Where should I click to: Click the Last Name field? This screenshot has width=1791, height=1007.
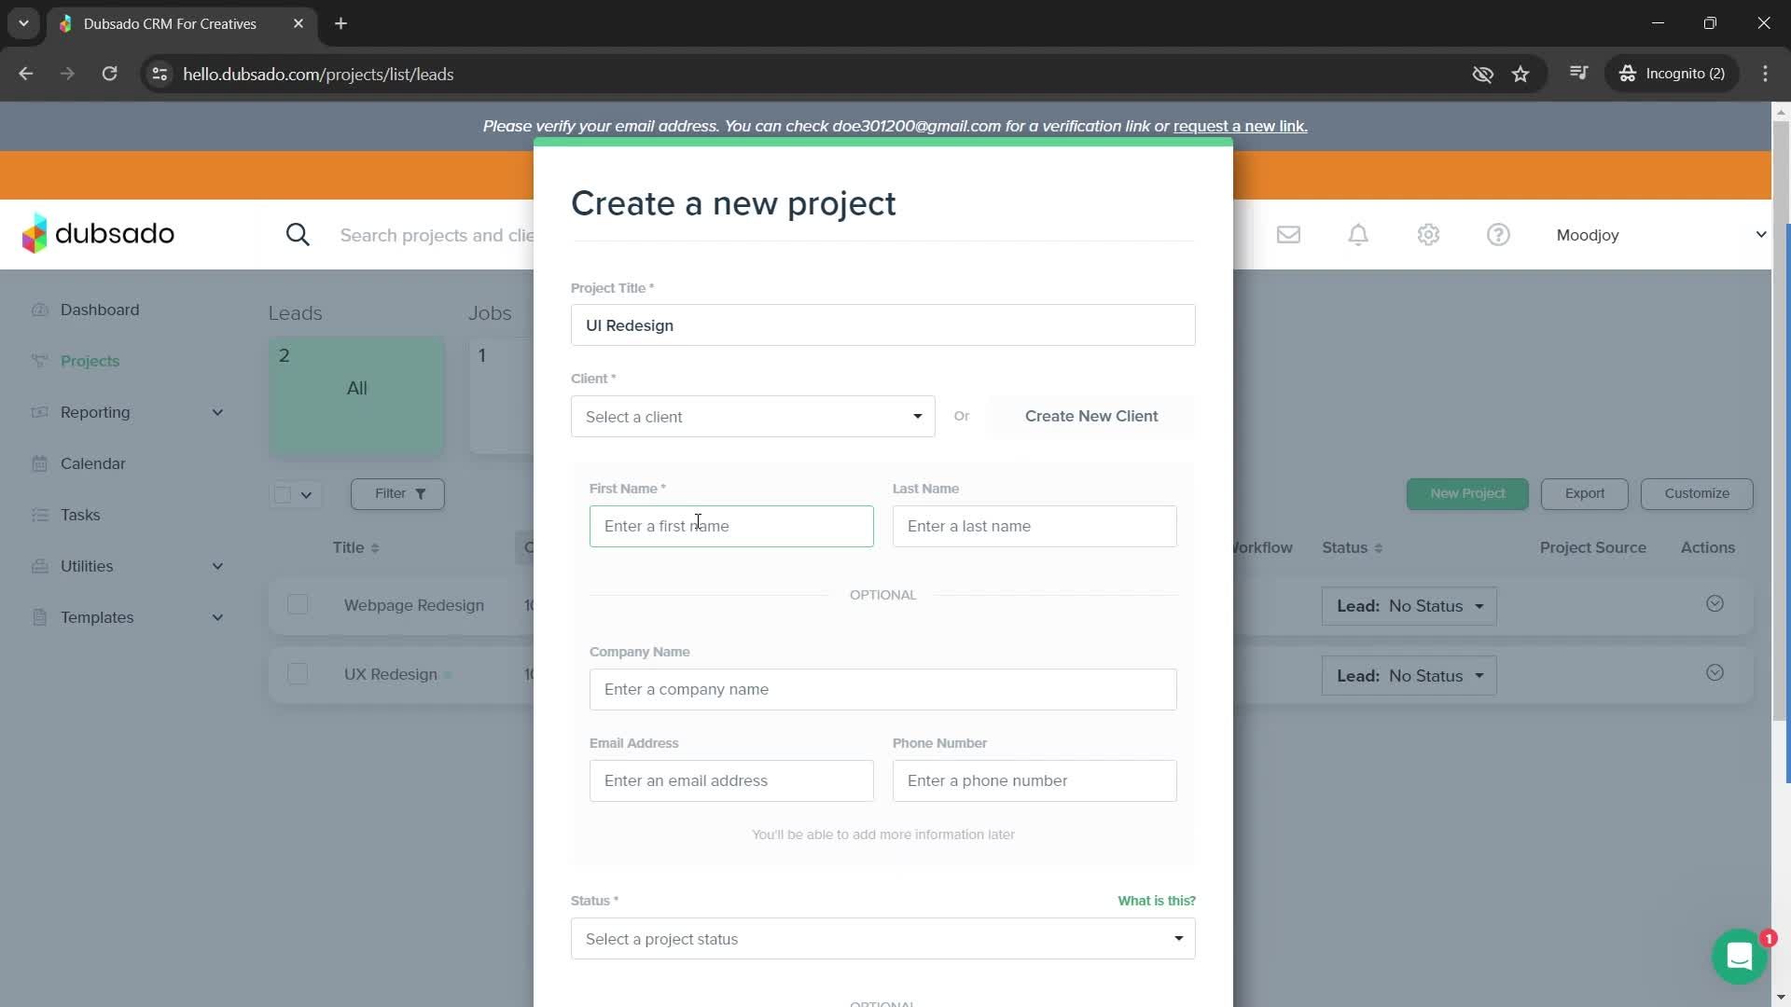[x=1034, y=526]
